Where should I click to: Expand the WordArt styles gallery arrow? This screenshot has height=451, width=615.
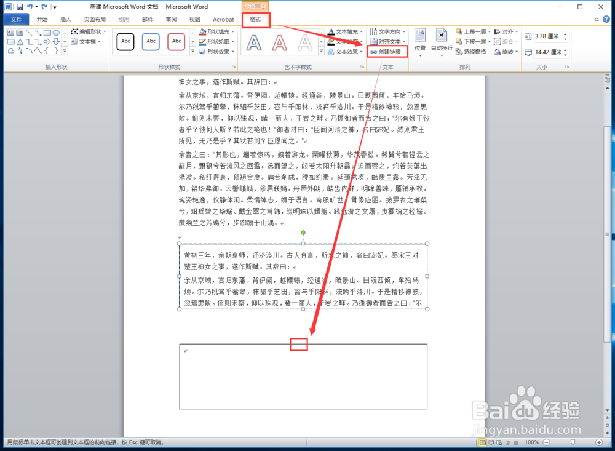click(x=320, y=52)
